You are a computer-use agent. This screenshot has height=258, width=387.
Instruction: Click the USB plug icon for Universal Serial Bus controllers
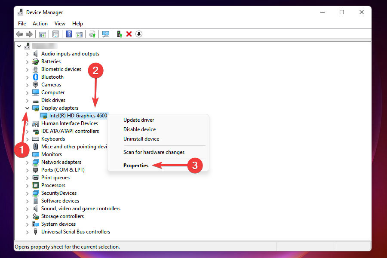coord(36,232)
